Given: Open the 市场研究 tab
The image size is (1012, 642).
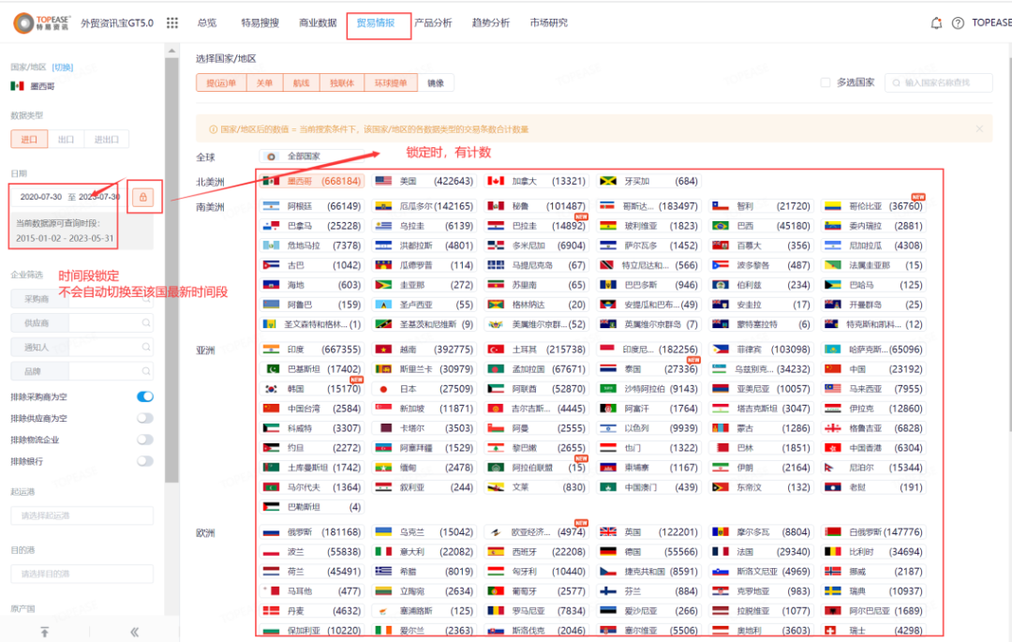Looking at the screenshot, I should [x=548, y=23].
